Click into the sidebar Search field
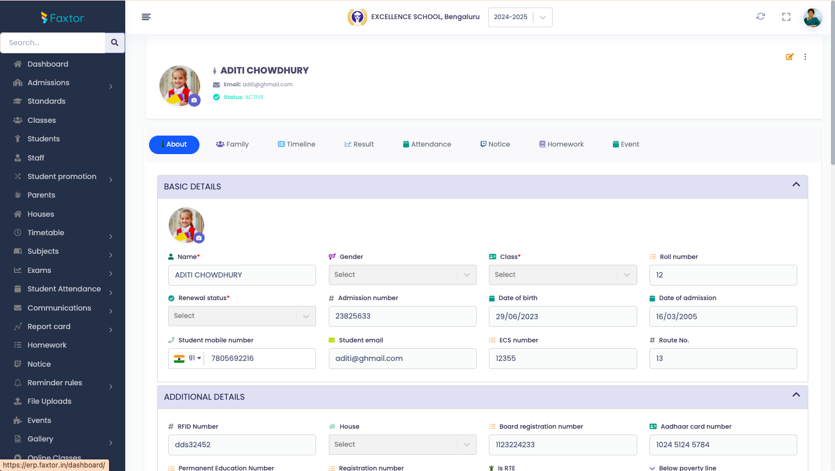835x471 pixels. coord(53,42)
